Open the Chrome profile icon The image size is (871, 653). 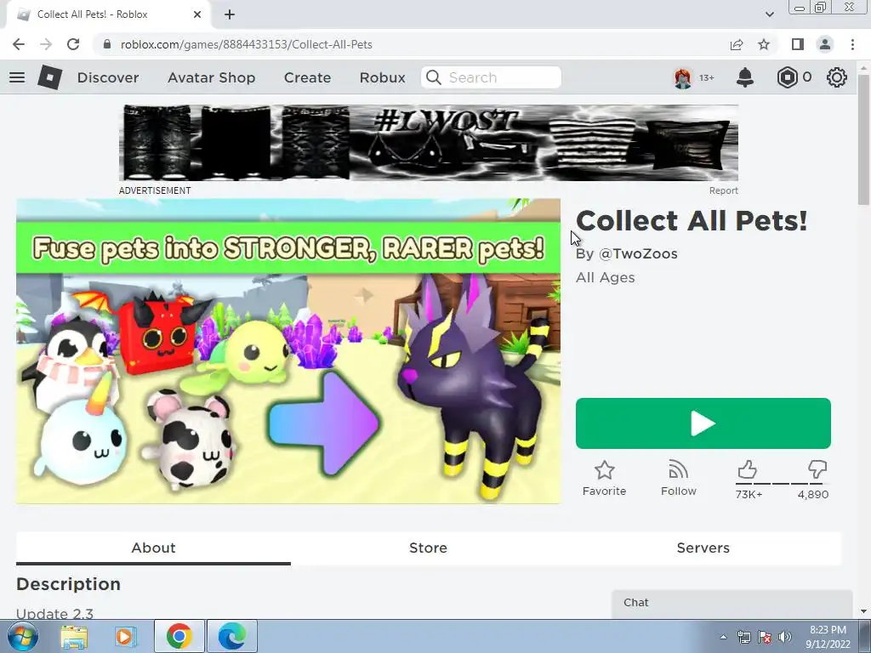point(825,44)
